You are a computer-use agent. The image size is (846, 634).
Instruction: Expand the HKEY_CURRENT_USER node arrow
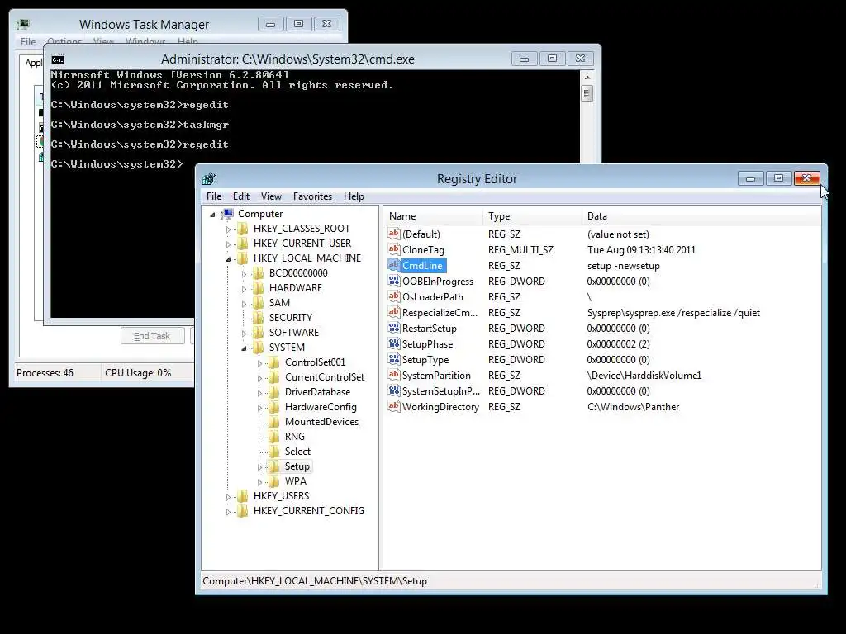point(228,244)
